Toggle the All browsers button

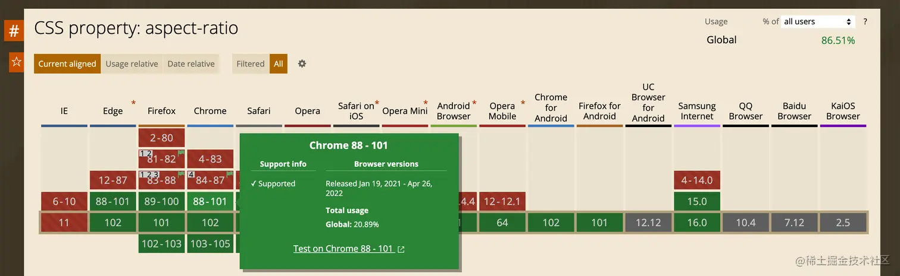tap(279, 64)
